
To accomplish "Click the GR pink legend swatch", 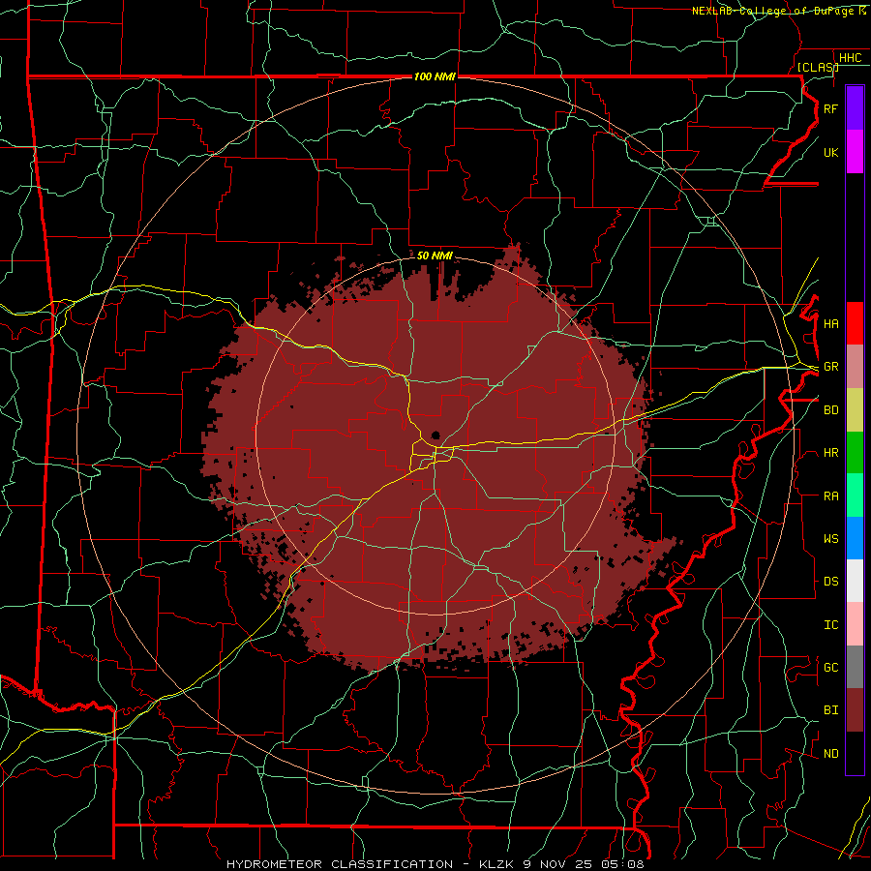I will [855, 366].
